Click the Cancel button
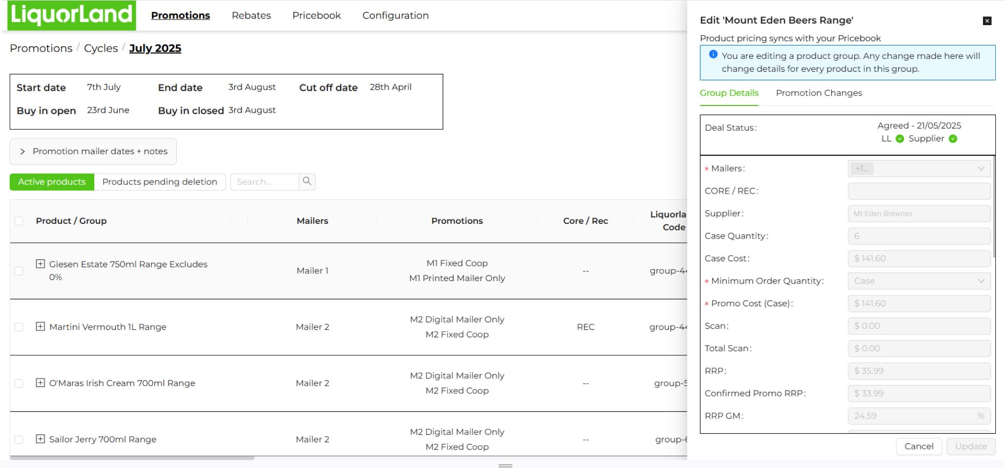Viewport: 1005px width, 468px height. (x=918, y=446)
